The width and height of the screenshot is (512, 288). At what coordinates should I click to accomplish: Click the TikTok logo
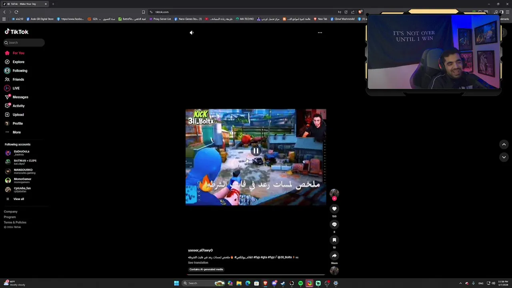16,32
